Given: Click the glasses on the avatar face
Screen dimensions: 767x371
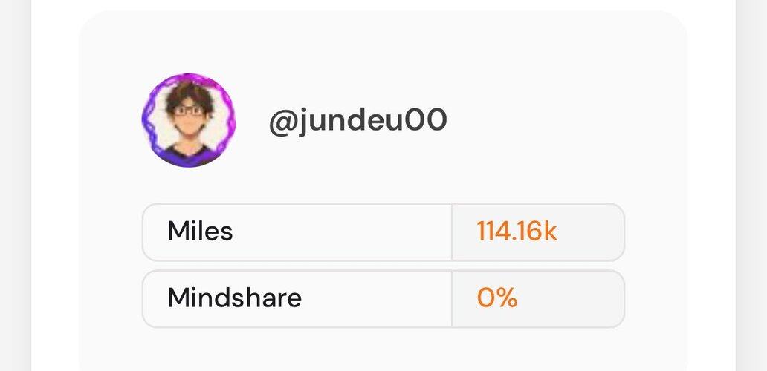Looking at the screenshot, I should pos(188,111).
